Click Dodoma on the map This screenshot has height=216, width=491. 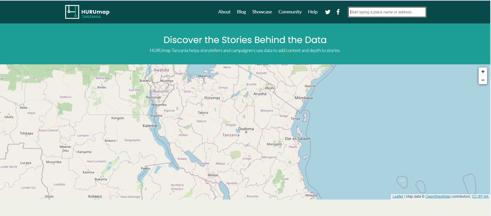[246, 129]
